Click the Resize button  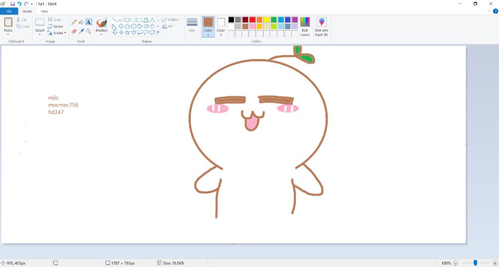tap(56, 26)
